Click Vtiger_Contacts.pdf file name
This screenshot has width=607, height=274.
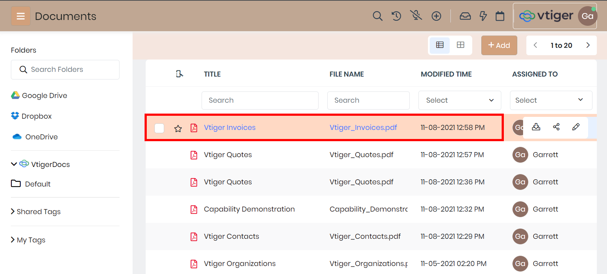(x=365, y=236)
